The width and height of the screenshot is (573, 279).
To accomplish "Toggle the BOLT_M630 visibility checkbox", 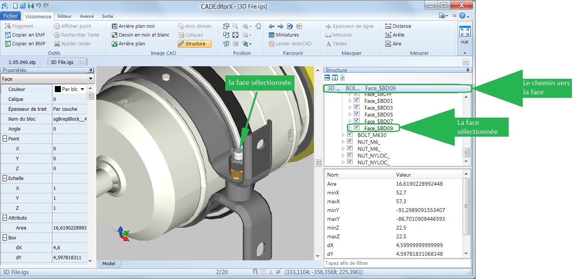I will 350,134.
